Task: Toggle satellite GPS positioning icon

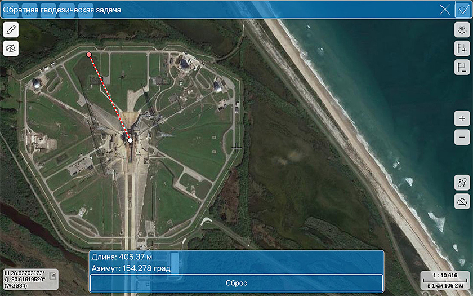Action: tap(462, 183)
